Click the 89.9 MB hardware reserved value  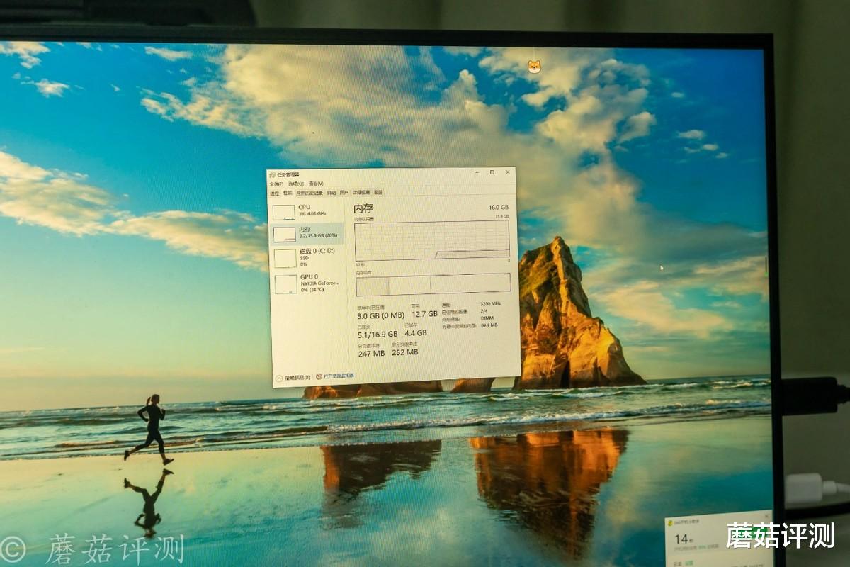[x=489, y=325]
